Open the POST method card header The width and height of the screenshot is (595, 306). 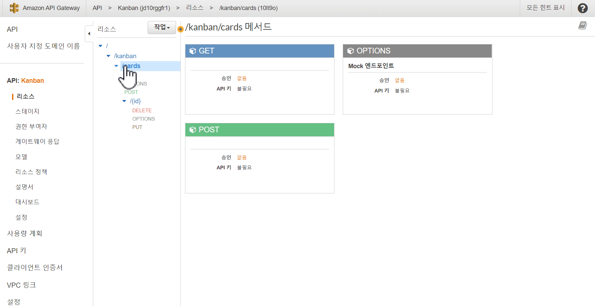coord(260,130)
